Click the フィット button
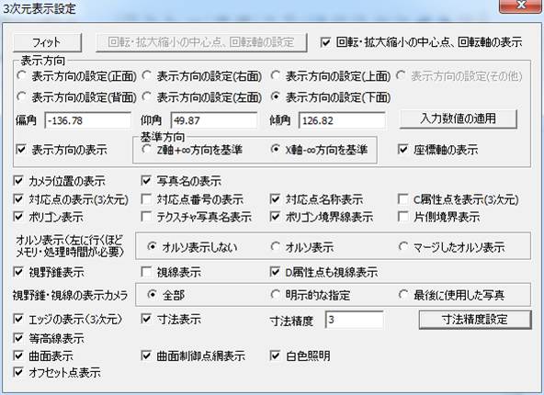 point(47,42)
